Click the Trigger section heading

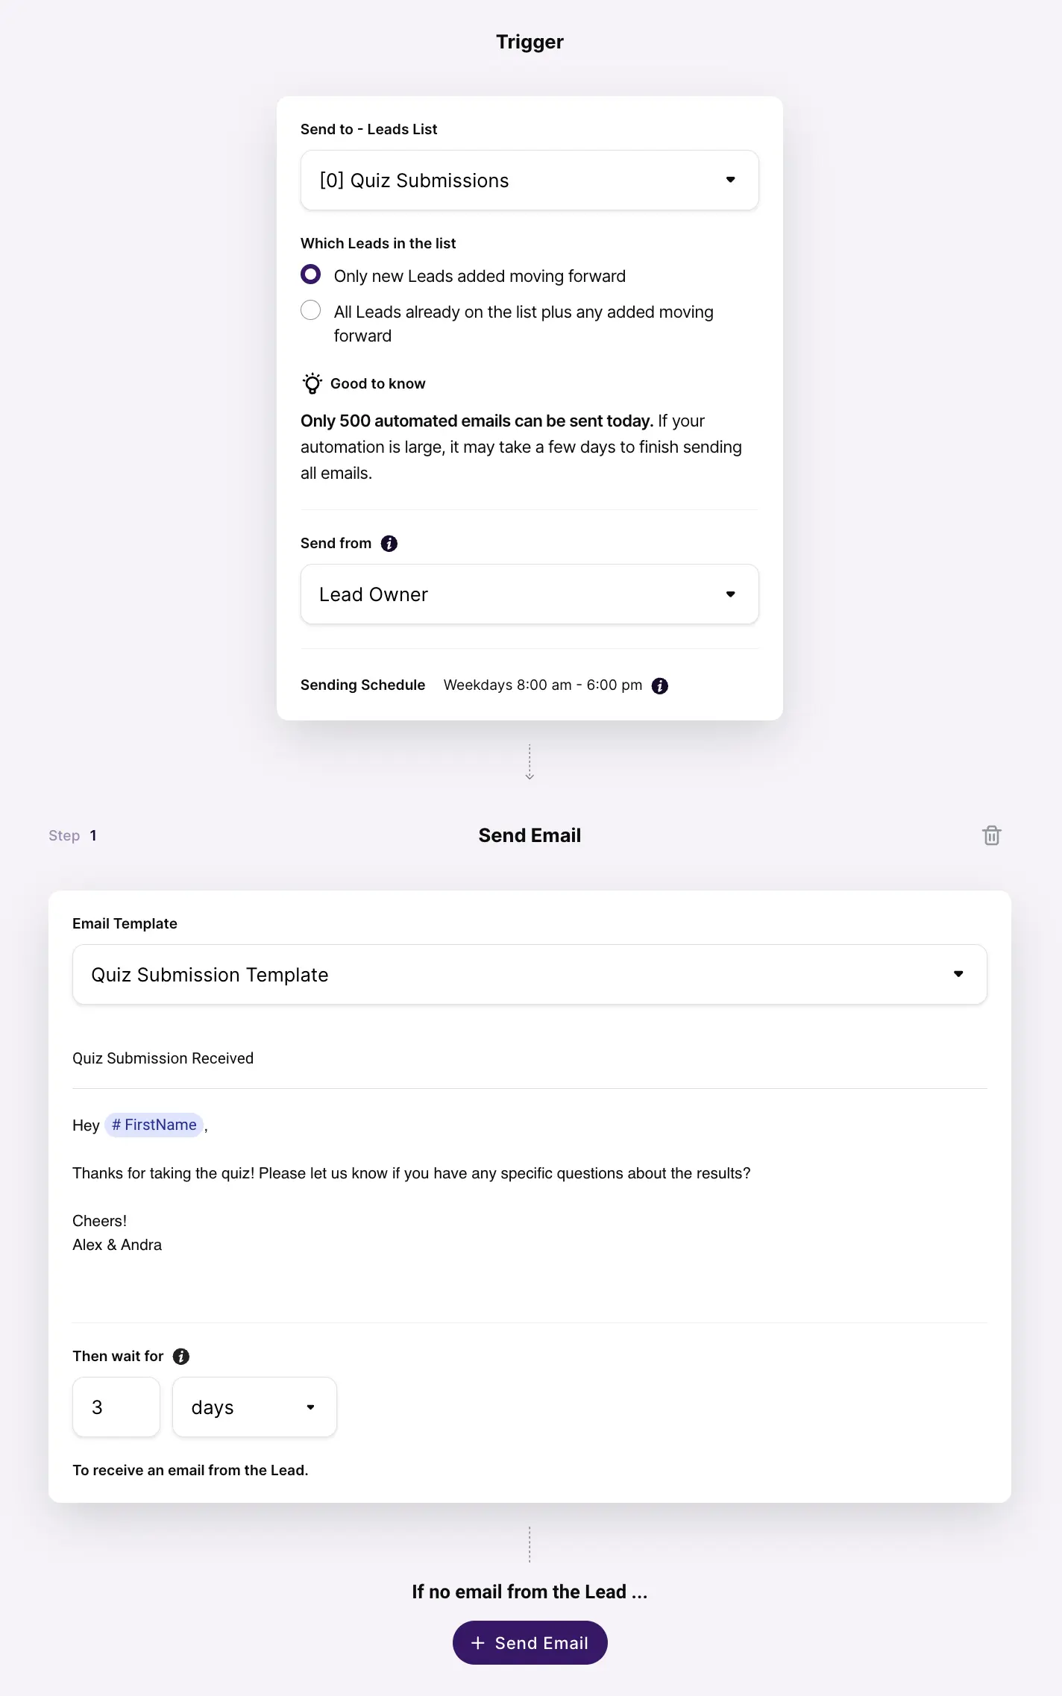pyautogui.click(x=530, y=42)
